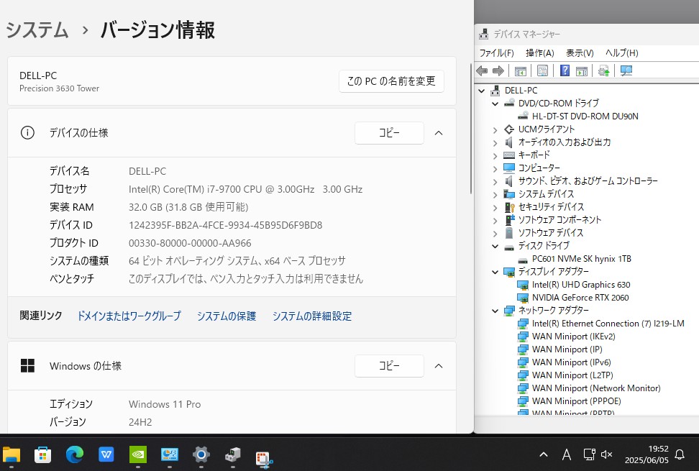Viewport: 699px width, 471px height.
Task: Open notifications with the bell icon
Action: (x=680, y=454)
